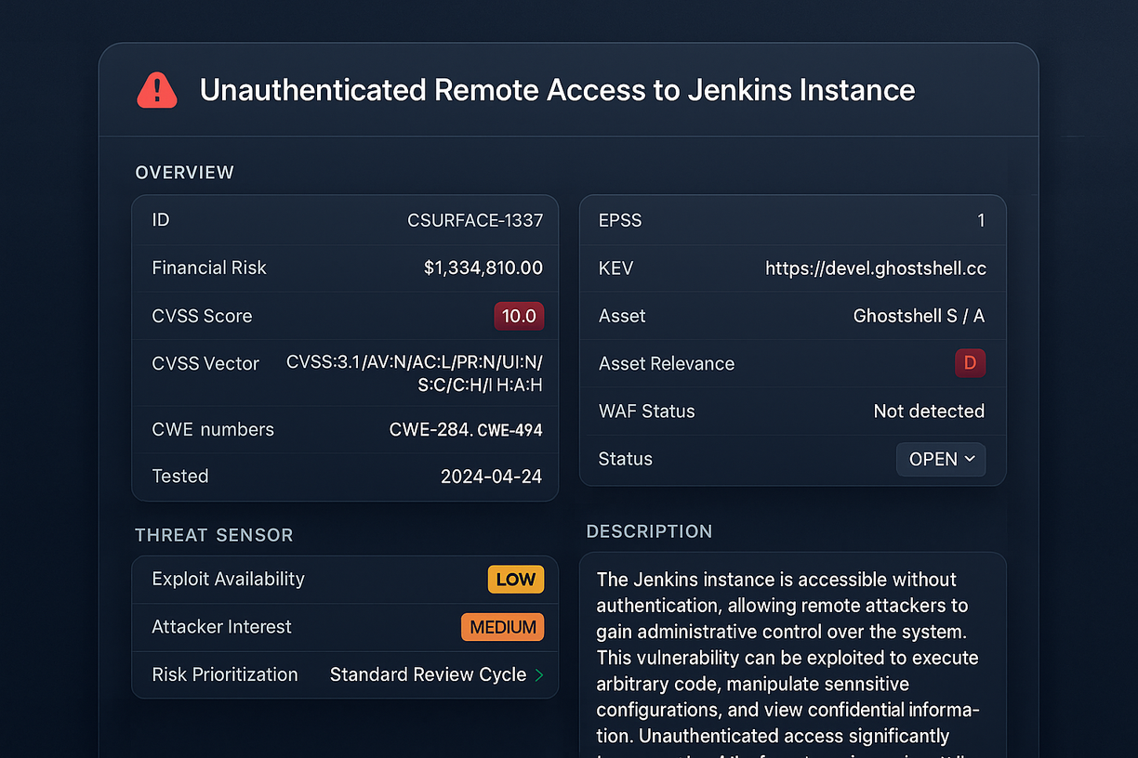
Task: Click the CWE-494 number
Action: pyautogui.click(x=509, y=430)
